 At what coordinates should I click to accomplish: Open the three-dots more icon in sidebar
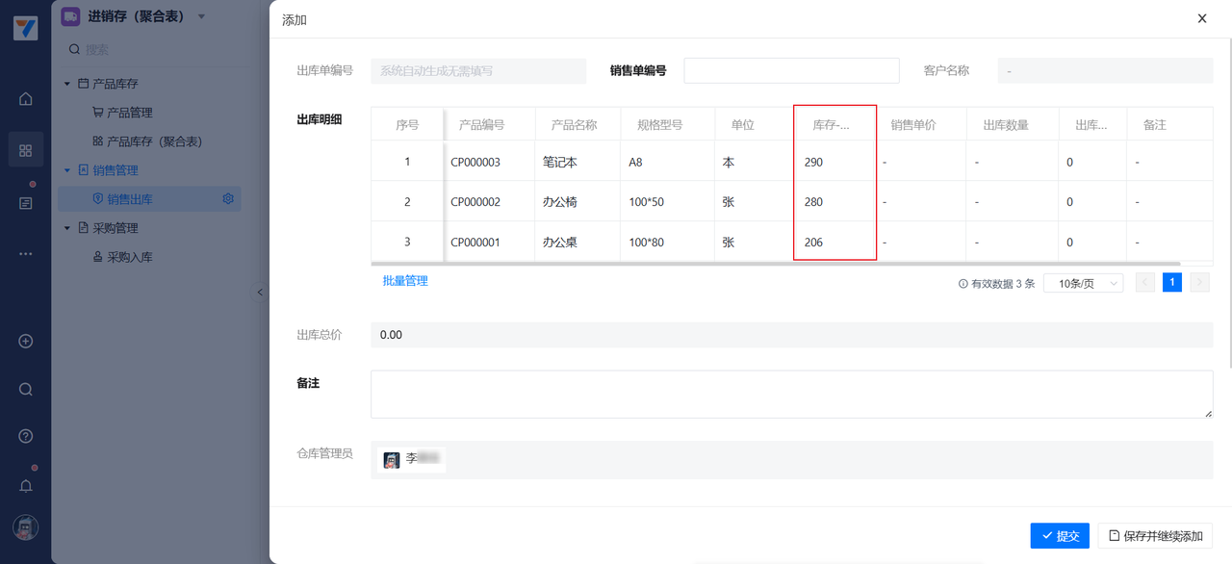click(26, 254)
